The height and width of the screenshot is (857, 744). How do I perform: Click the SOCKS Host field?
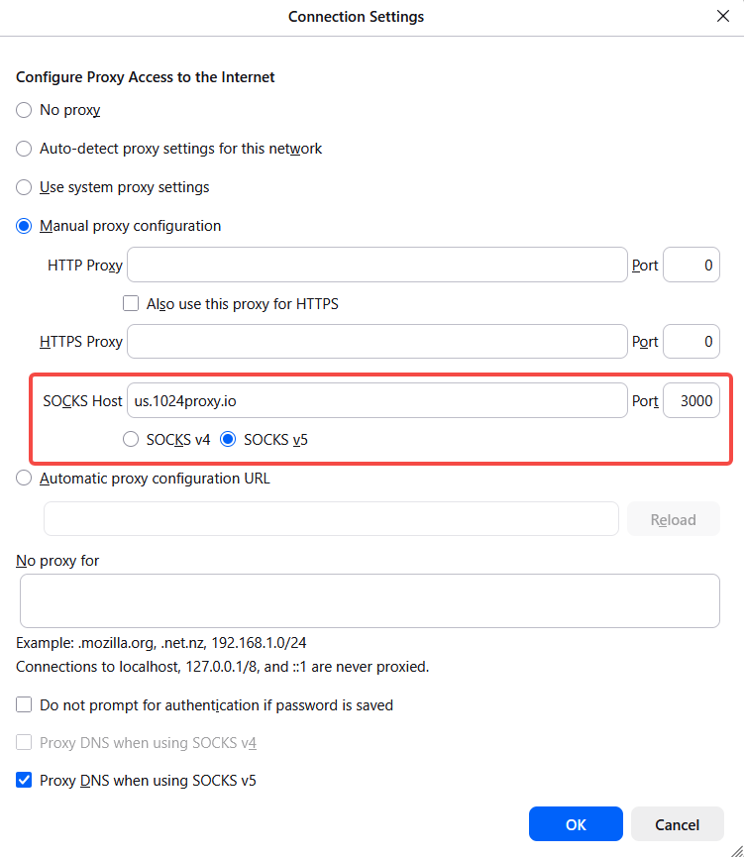377,401
